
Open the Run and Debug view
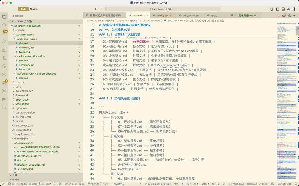[4, 41]
